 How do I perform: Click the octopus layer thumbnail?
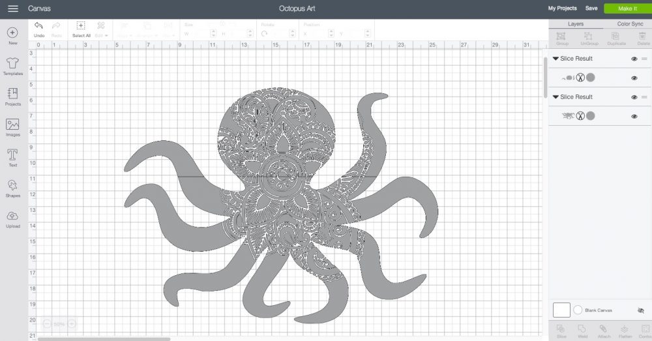pyautogui.click(x=568, y=115)
